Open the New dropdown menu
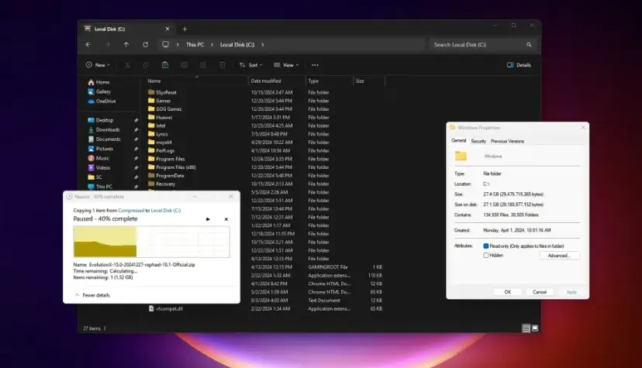The width and height of the screenshot is (642, 368). pos(99,65)
